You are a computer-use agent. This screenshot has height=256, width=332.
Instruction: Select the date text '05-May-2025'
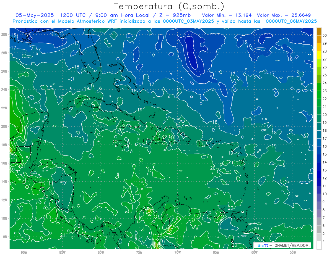(x=35, y=15)
